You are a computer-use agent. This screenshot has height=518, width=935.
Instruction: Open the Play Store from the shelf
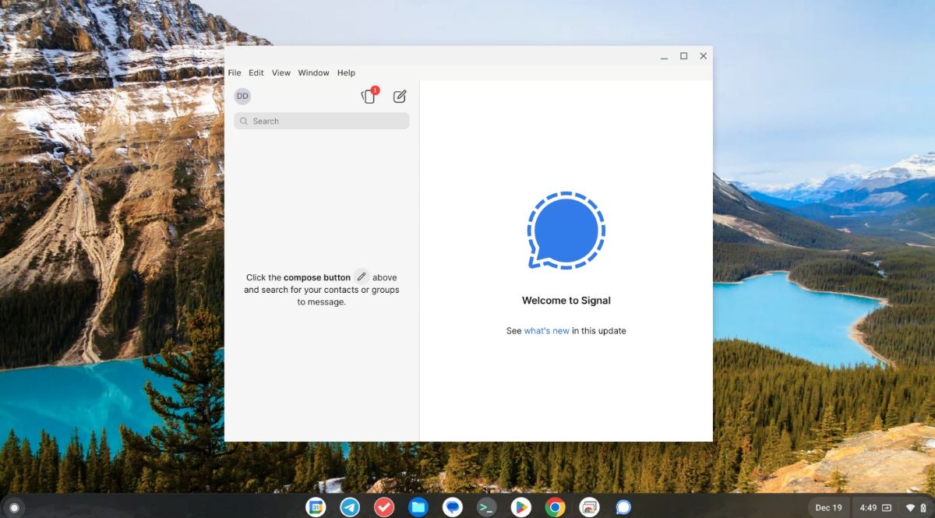click(521, 507)
